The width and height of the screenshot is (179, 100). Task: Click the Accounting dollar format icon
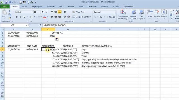(x=95, y=17)
